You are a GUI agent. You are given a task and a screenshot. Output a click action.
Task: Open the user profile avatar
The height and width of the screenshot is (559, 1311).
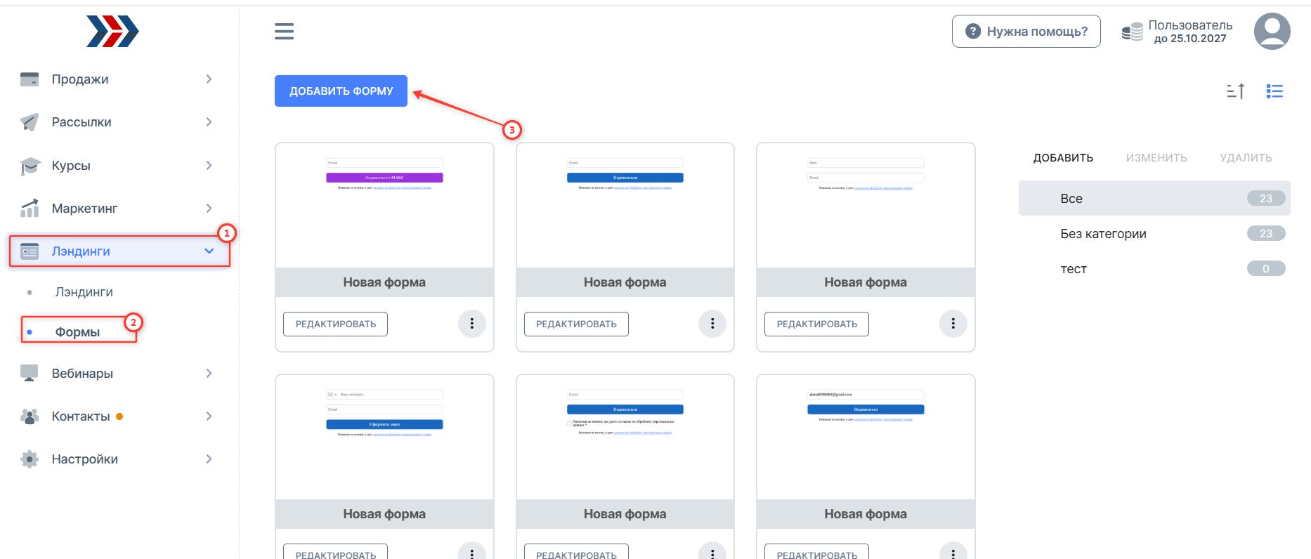[x=1272, y=32]
